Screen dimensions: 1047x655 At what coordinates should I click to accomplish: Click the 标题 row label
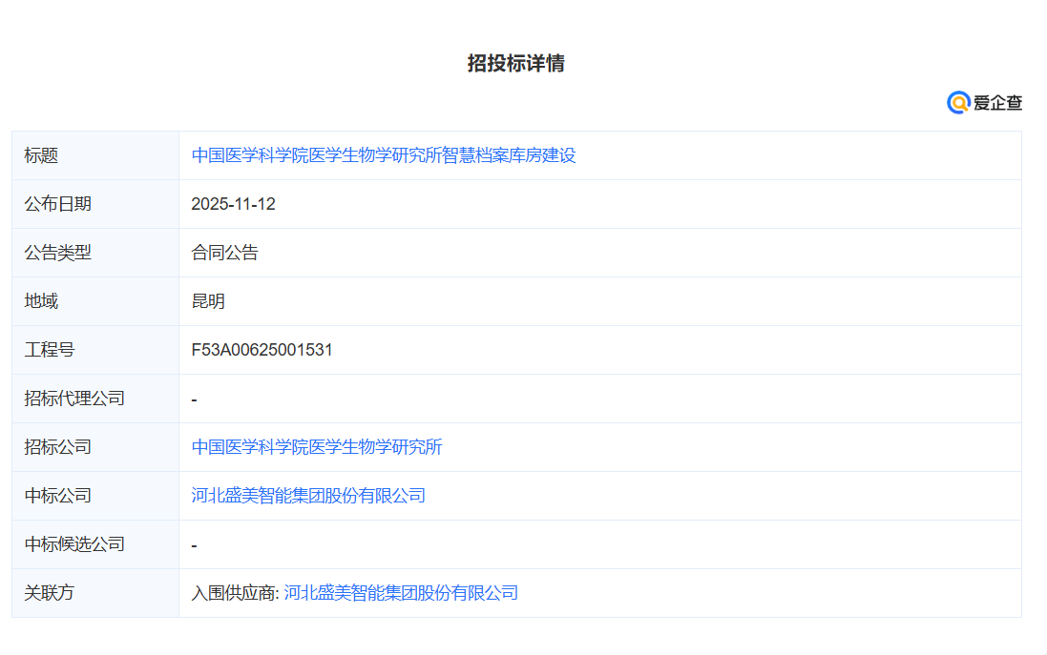tap(41, 155)
